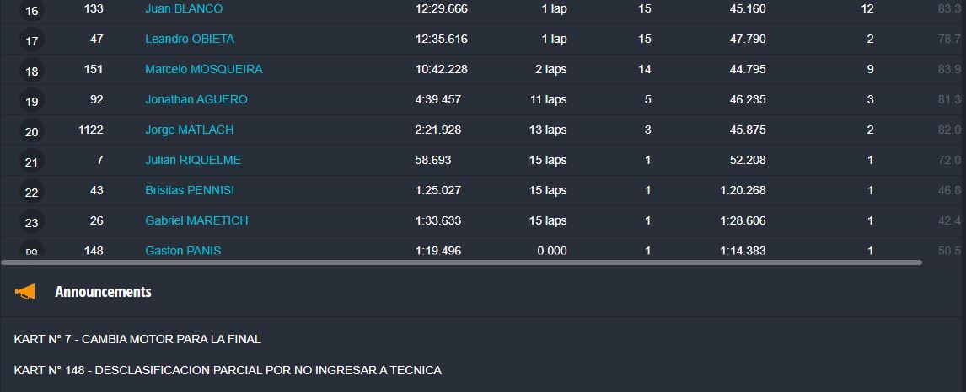Image resolution: width=966 pixels, height=392 pixels.
Task: Open Julian RIQUELME driver link
Action: point(193,160)
